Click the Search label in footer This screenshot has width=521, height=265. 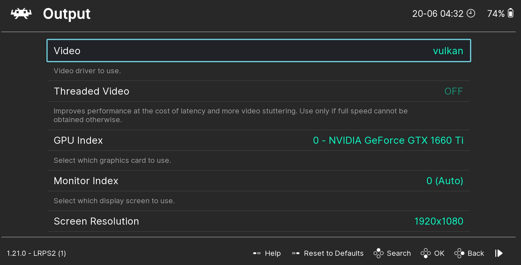pos(399,253)
